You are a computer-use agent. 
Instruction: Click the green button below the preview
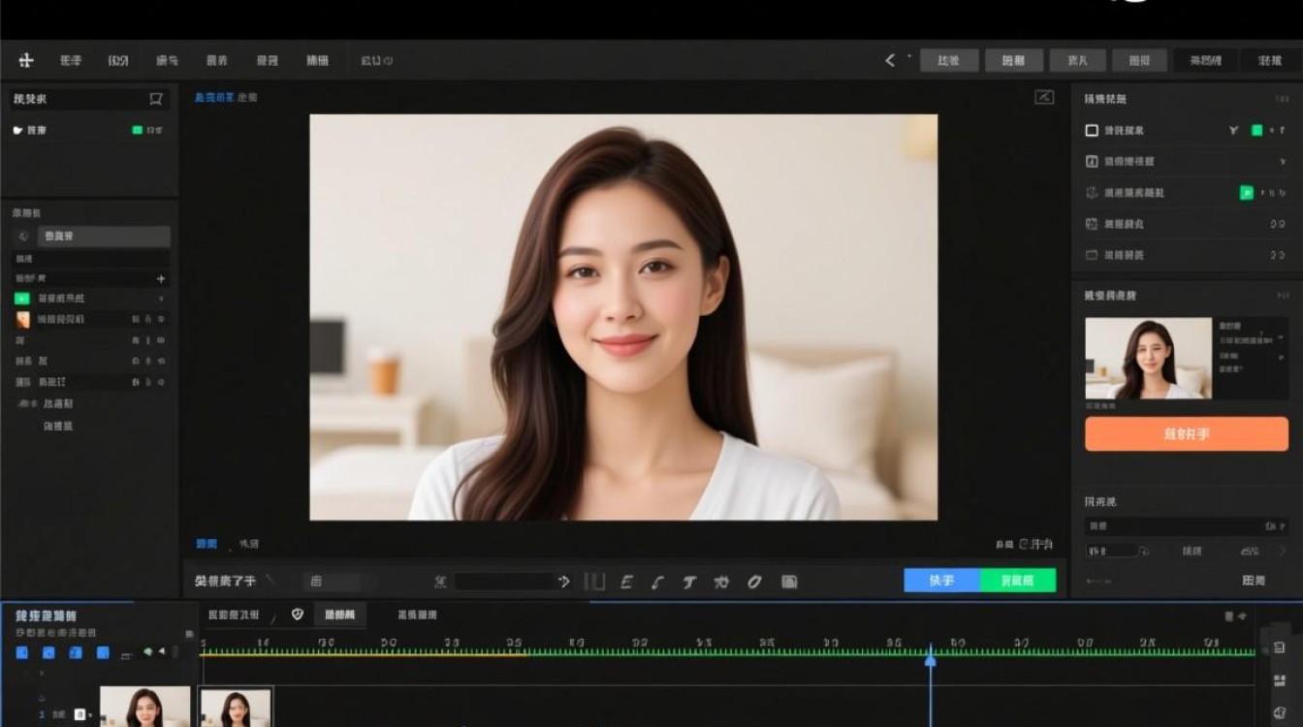click(x=1018, y=581)
